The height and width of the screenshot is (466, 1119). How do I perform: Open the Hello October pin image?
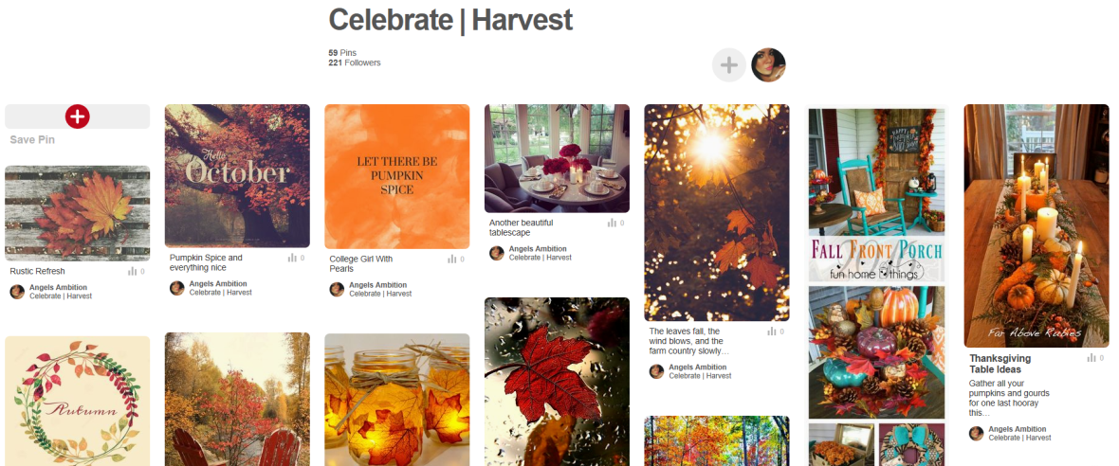tap(237, 176)
